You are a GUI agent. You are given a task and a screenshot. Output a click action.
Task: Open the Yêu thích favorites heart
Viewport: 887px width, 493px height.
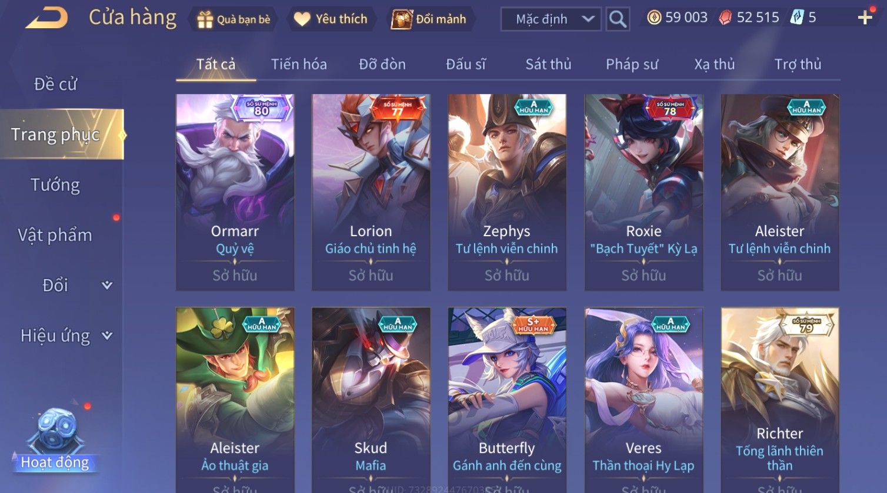click(x=332, y=19)
